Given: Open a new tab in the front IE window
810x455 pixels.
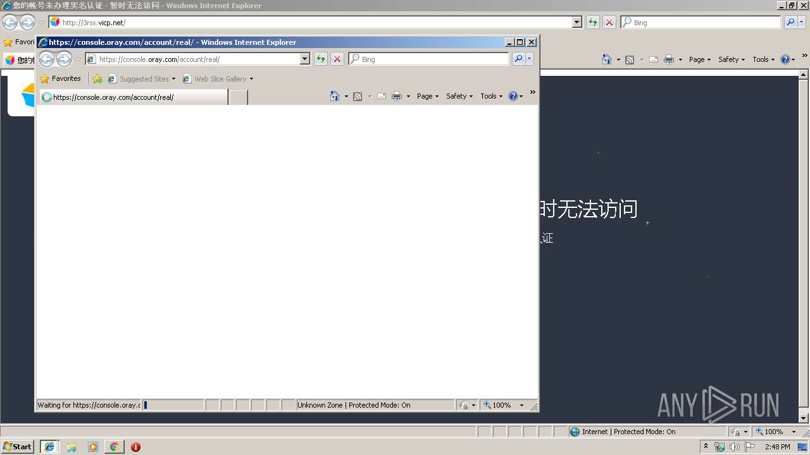Looking at the screenshot, I should [x=238, y=97].
